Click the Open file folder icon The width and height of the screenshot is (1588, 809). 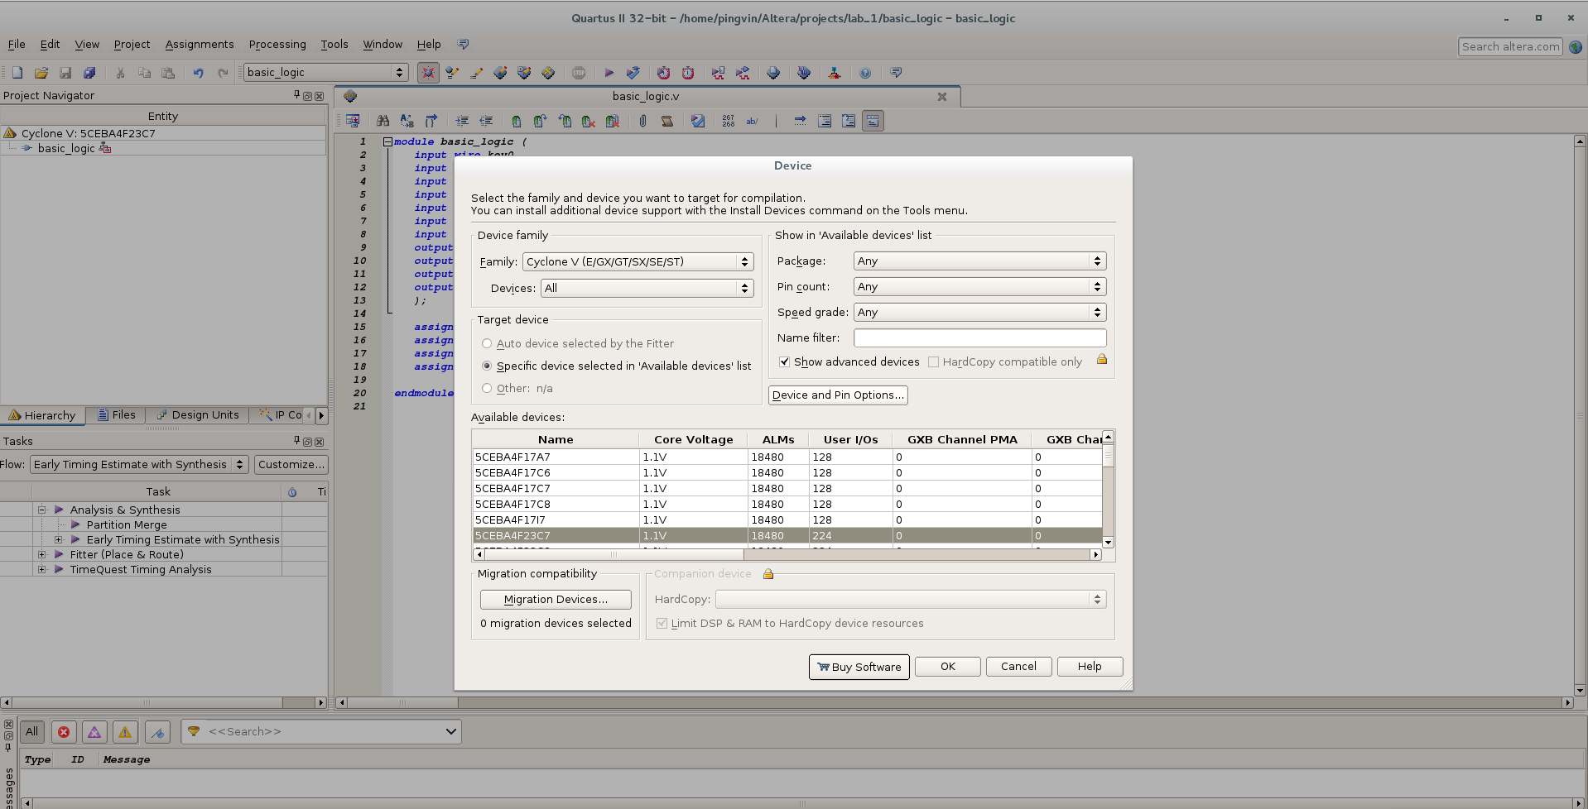(41, 73)
